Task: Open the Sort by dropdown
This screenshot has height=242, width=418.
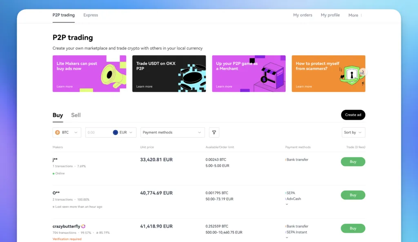Action: click(x=353, y=133)
